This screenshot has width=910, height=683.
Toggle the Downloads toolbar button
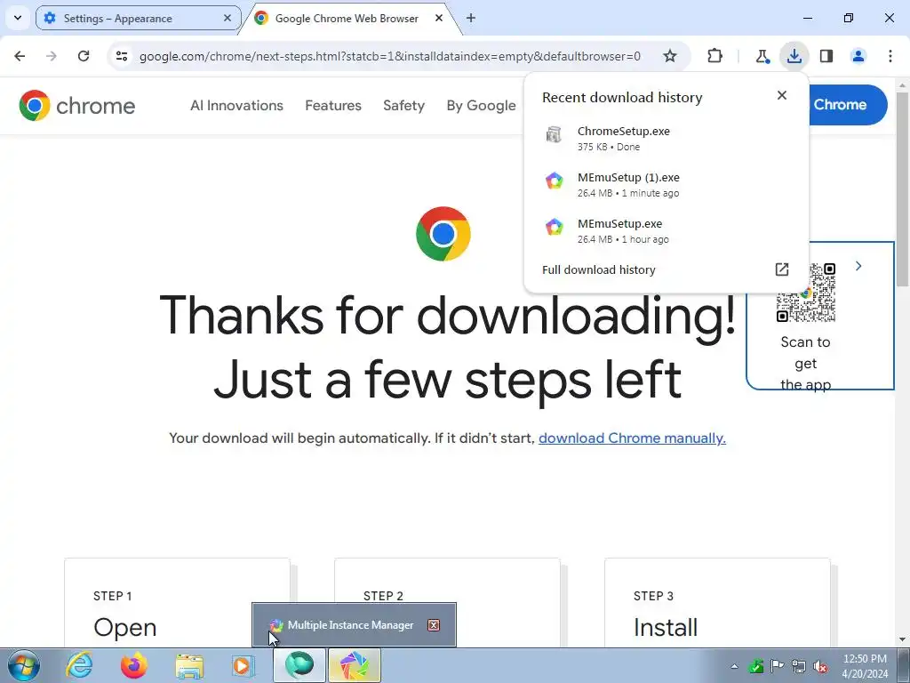coord(794,56)
